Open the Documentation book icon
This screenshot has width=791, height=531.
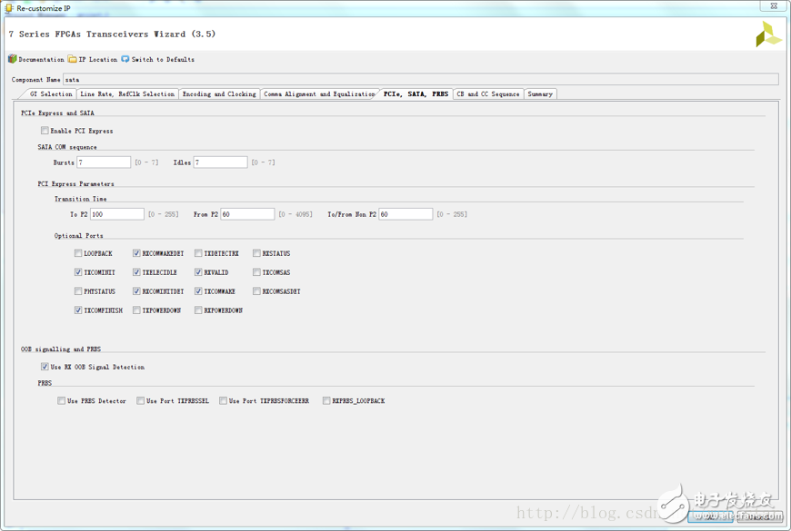(13, 59)
